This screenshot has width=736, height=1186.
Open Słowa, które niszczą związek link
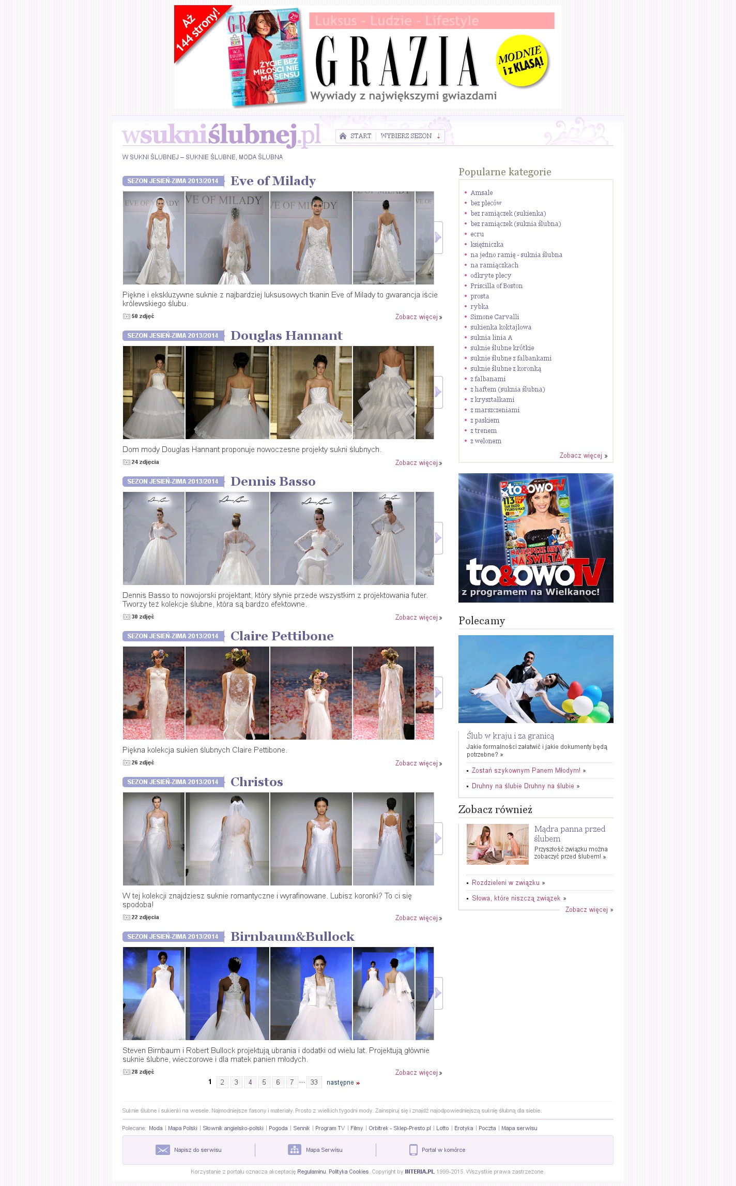[x=516, y=898]
